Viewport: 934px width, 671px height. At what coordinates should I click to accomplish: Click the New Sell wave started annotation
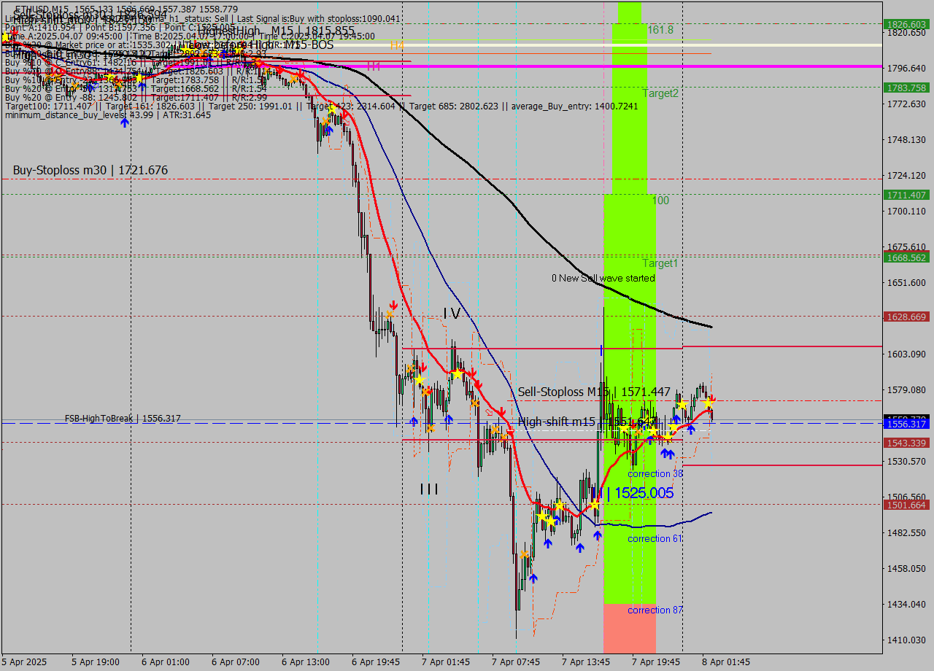tap(603, 278)
